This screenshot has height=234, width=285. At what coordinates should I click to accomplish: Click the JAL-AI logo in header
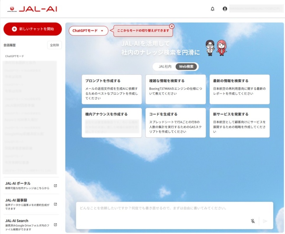[x=32, y=9]
